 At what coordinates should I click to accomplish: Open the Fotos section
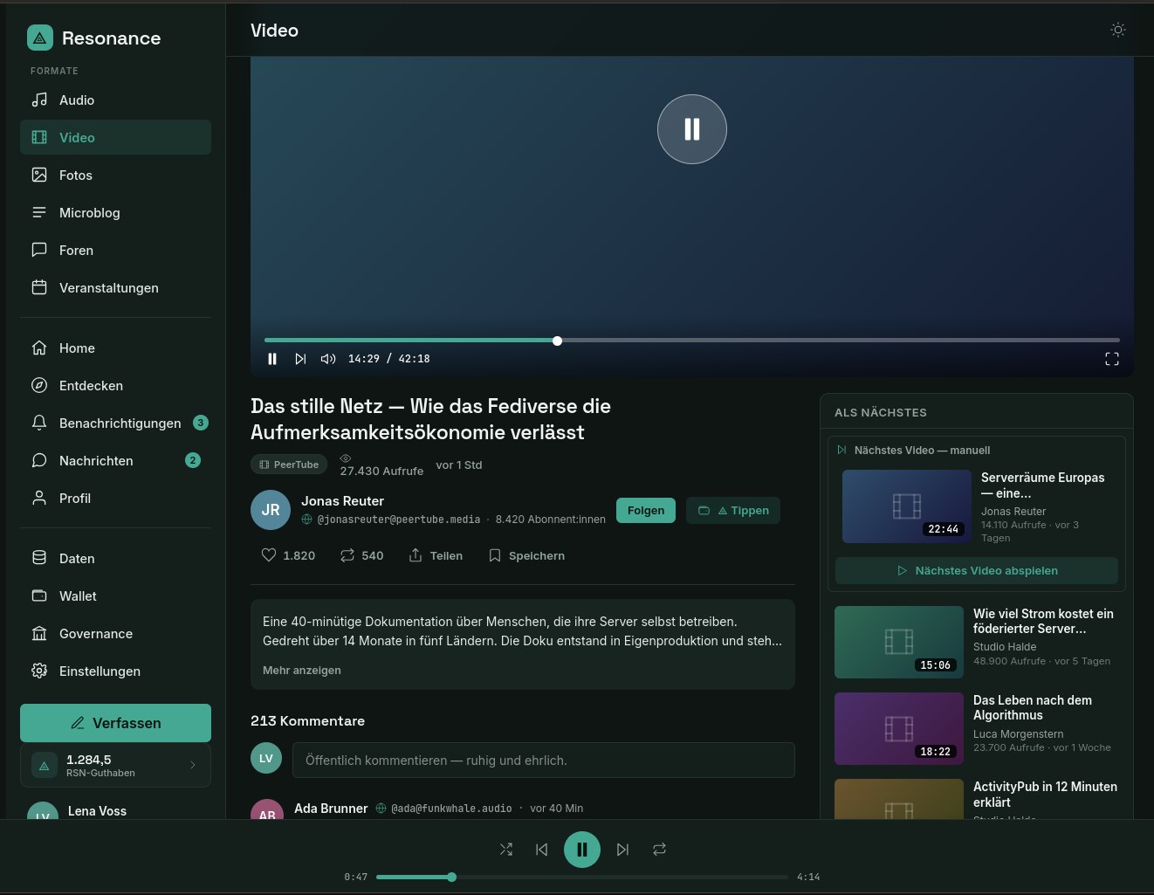(115, 176)
